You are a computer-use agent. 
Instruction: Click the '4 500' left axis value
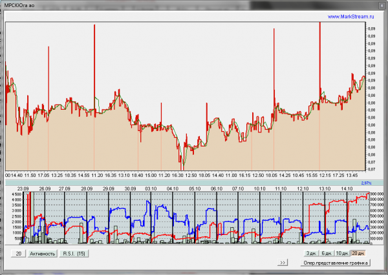coord(17,194)
